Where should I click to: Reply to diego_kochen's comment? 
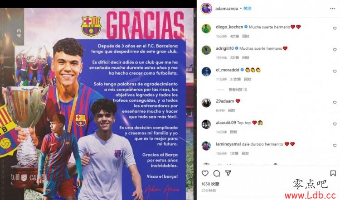click(x=245, y=36)
